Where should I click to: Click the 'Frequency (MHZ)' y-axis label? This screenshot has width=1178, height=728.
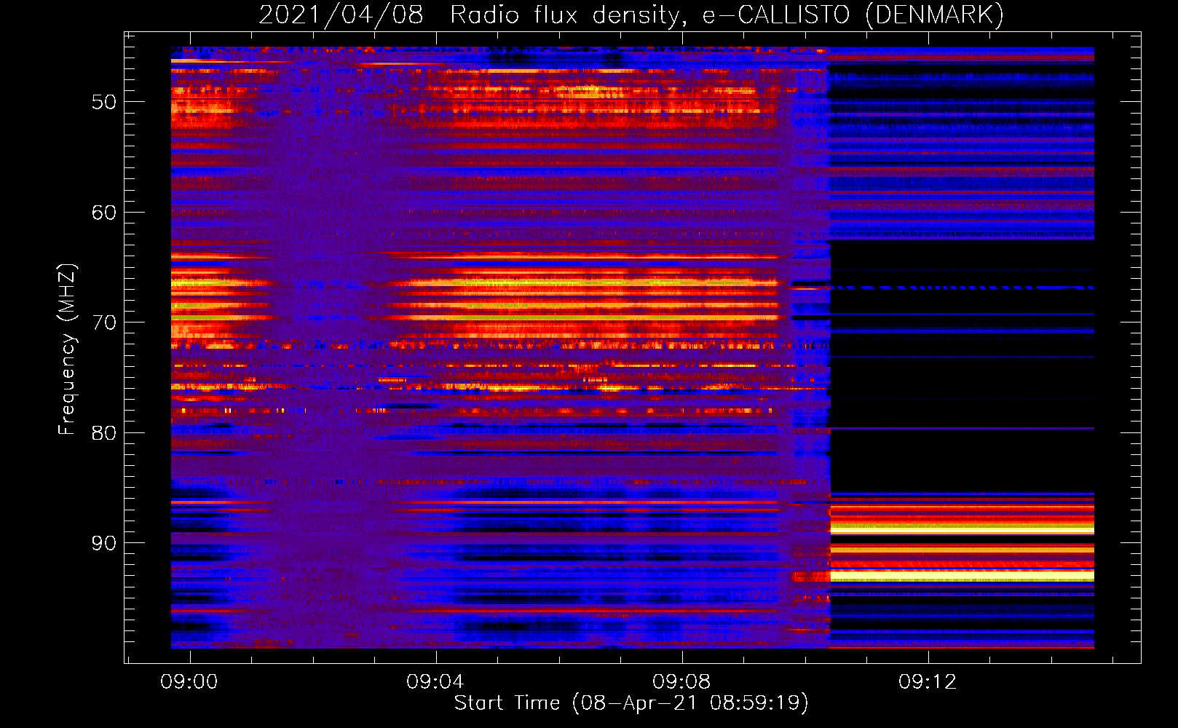[67, 349]
